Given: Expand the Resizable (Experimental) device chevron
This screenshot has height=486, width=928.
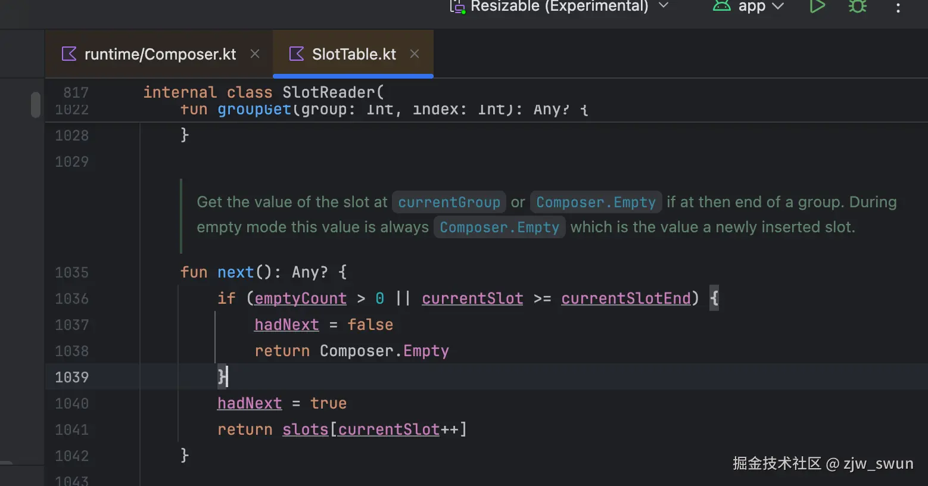Looking at the screenshot, I should click(x=664, y=6).
